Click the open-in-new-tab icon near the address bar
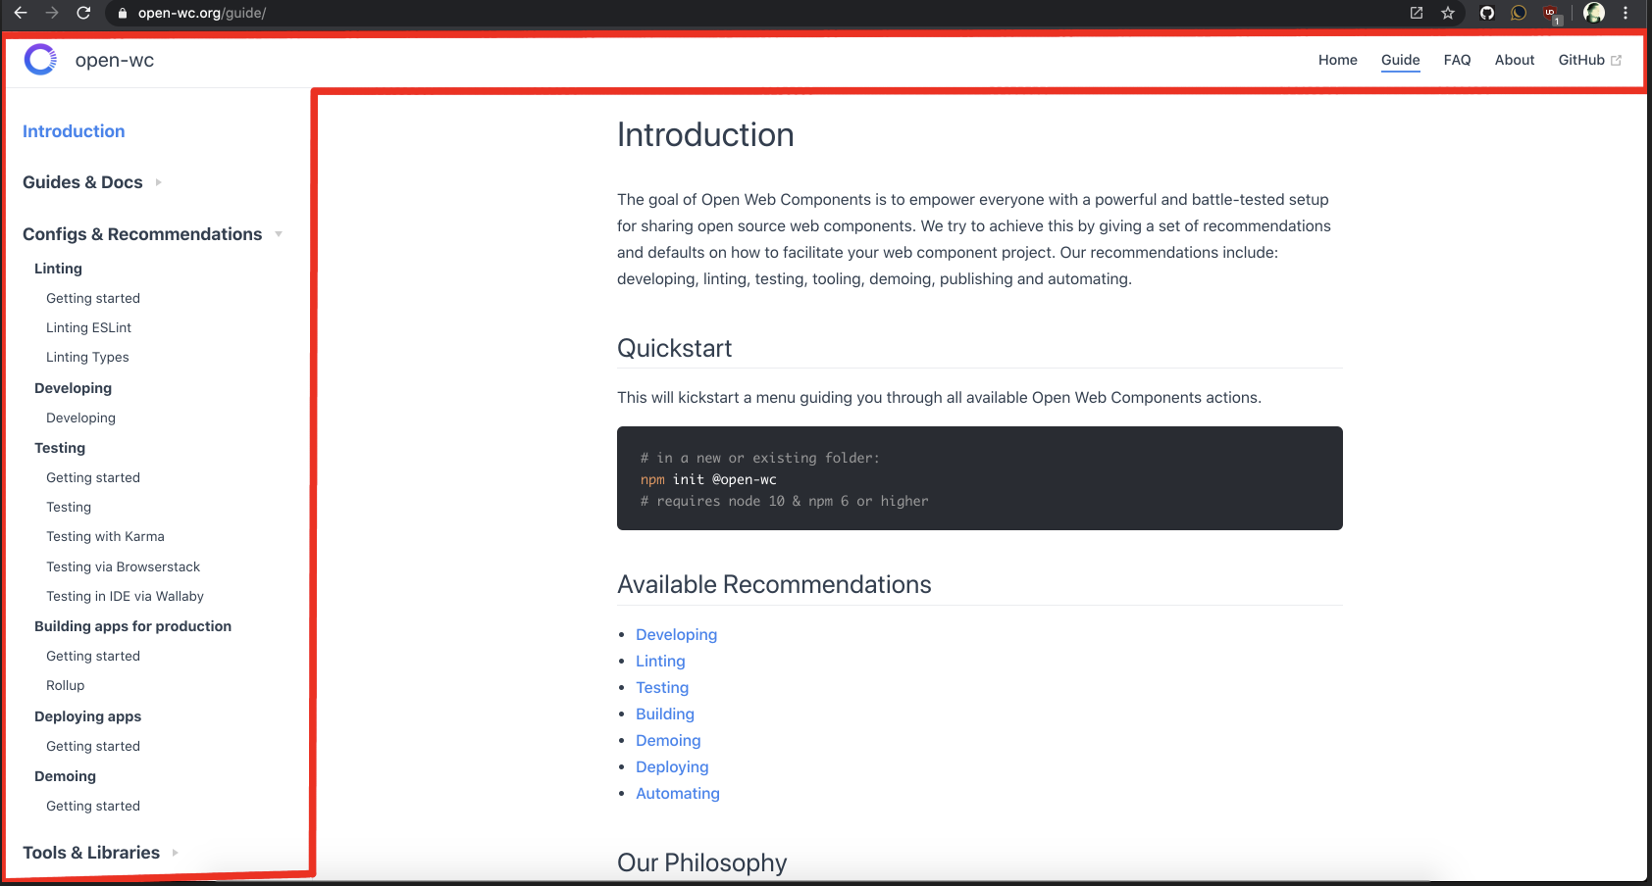1652x886 pixels. [1416, 13]
